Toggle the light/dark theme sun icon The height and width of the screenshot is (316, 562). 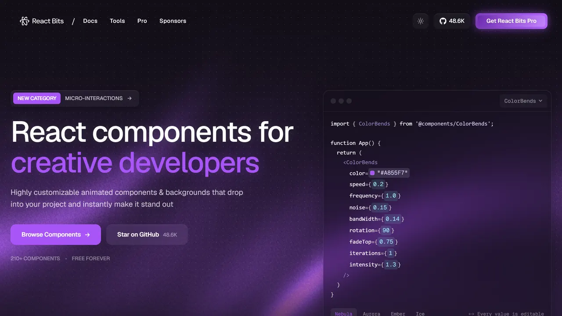tap(421, 21)
